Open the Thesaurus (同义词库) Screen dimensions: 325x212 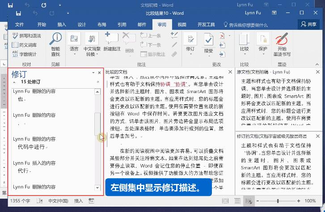pyautogui.click(x=24, y=45)
